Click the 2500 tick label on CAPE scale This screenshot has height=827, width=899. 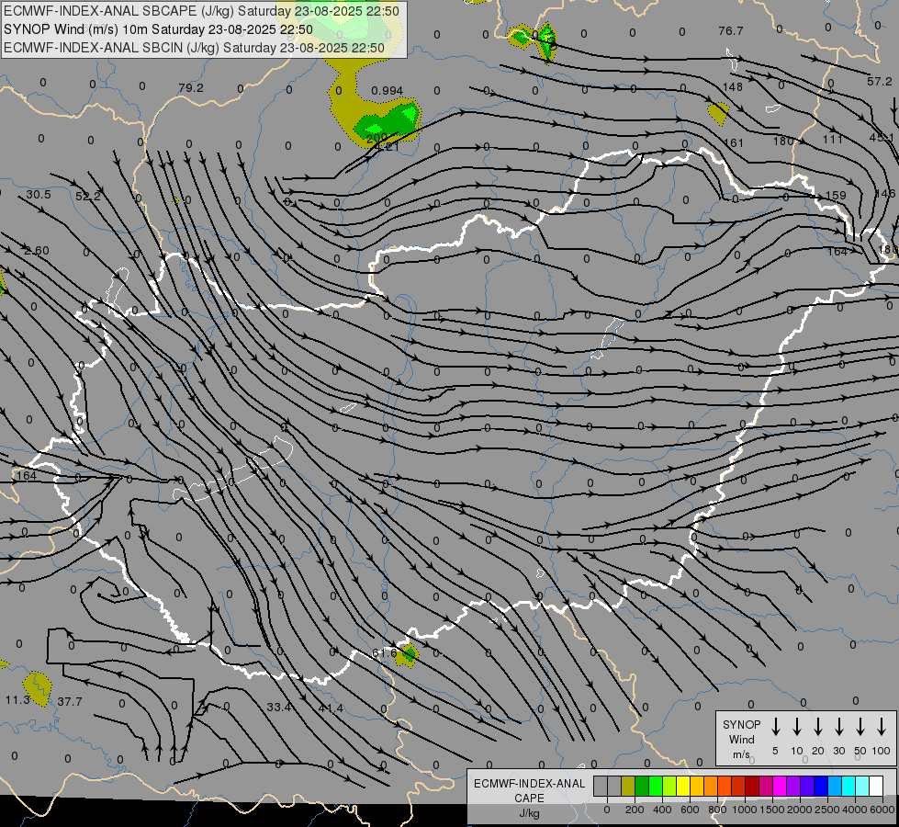pyautogui.click(x=826, y=810)
